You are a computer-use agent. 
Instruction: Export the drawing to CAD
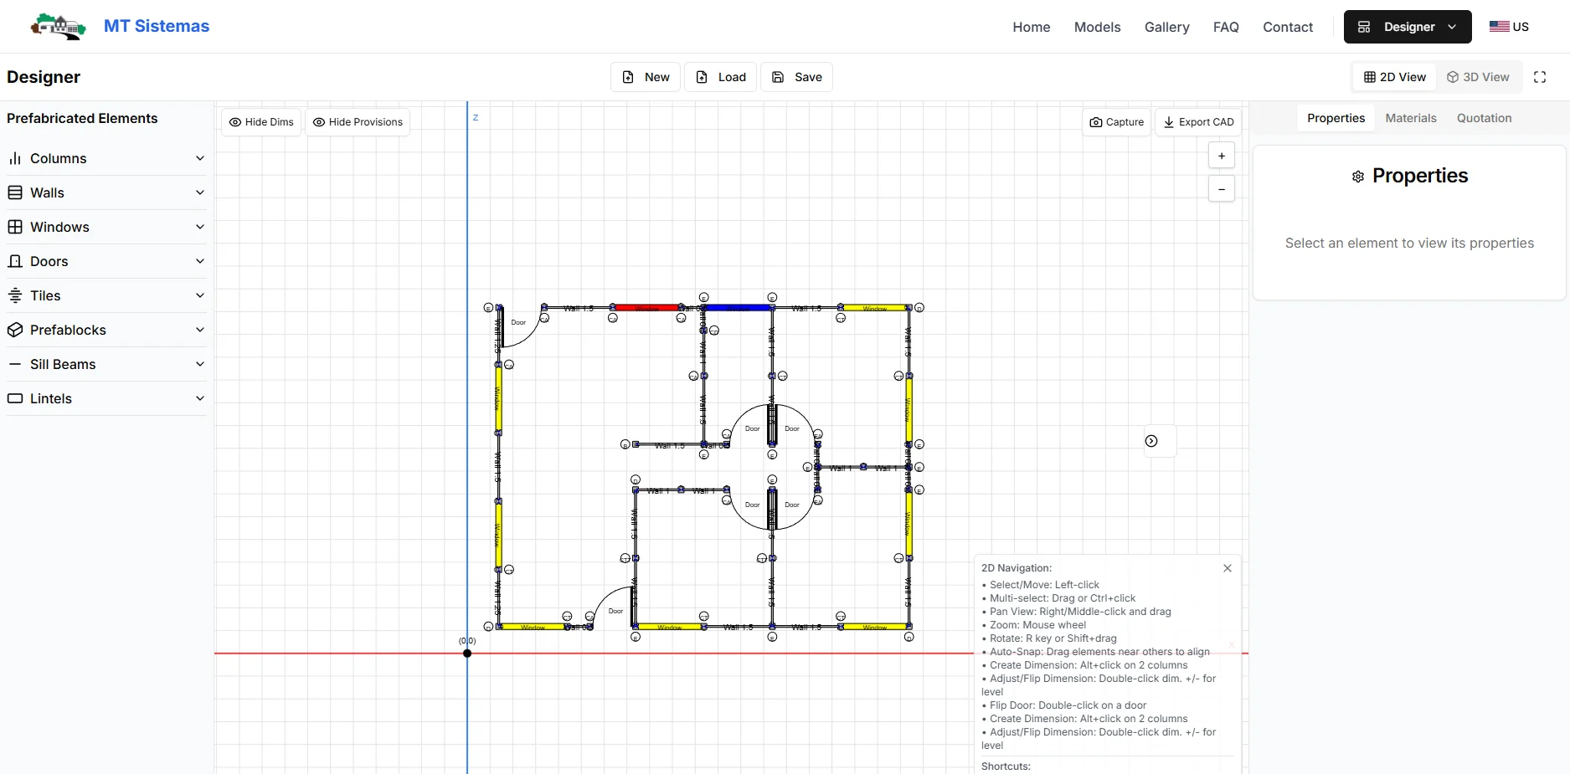(x=1198, y=122)
